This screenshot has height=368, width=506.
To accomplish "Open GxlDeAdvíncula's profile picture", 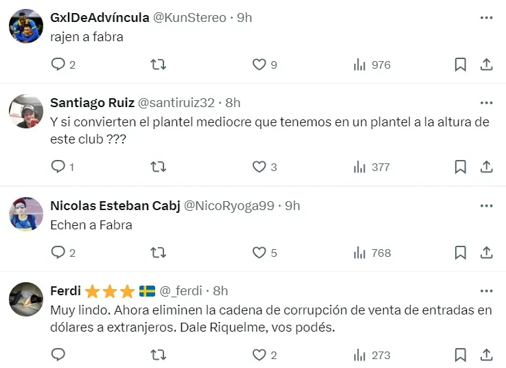I will point(27,26).
